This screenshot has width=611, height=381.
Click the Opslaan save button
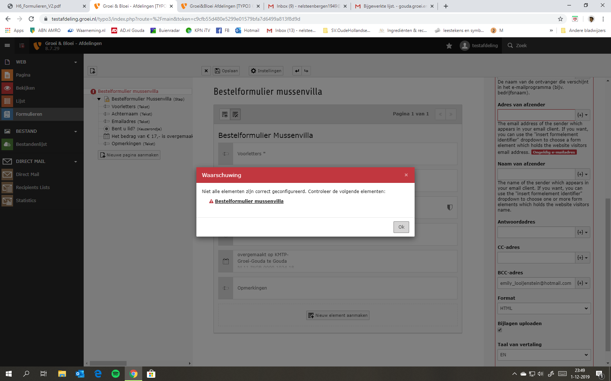(x=226, y=71)
